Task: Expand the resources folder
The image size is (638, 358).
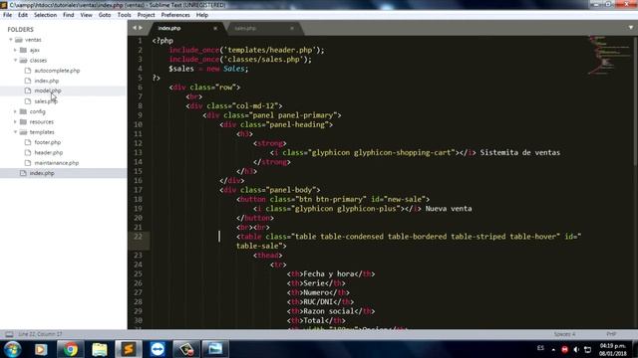Action: [16, 121]
